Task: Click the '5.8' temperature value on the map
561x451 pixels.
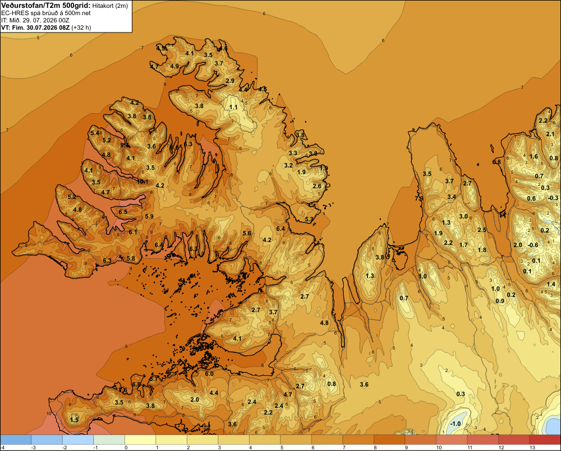Action: 131,258
